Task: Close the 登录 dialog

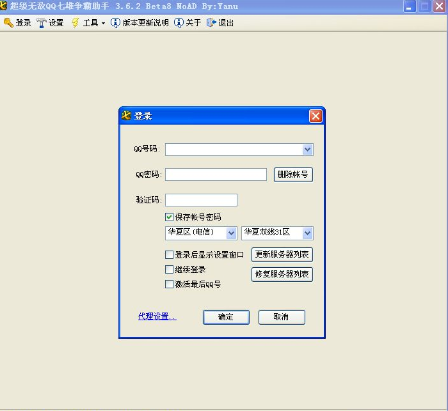Action: point(316,116)
